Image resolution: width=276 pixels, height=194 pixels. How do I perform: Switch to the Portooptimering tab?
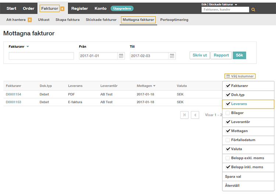pyautogui.click(x=174, y=20)
